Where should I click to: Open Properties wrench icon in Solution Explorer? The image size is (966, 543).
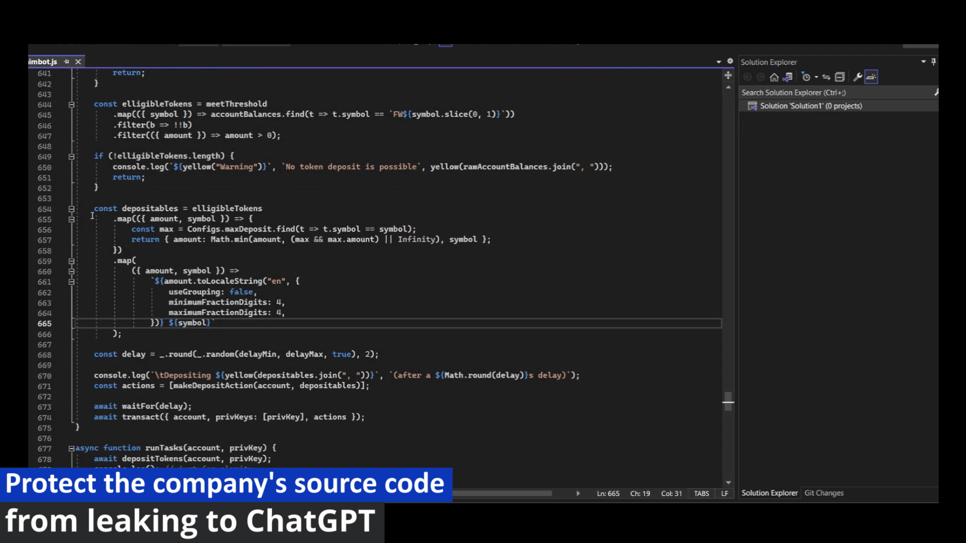click(858, 77)
